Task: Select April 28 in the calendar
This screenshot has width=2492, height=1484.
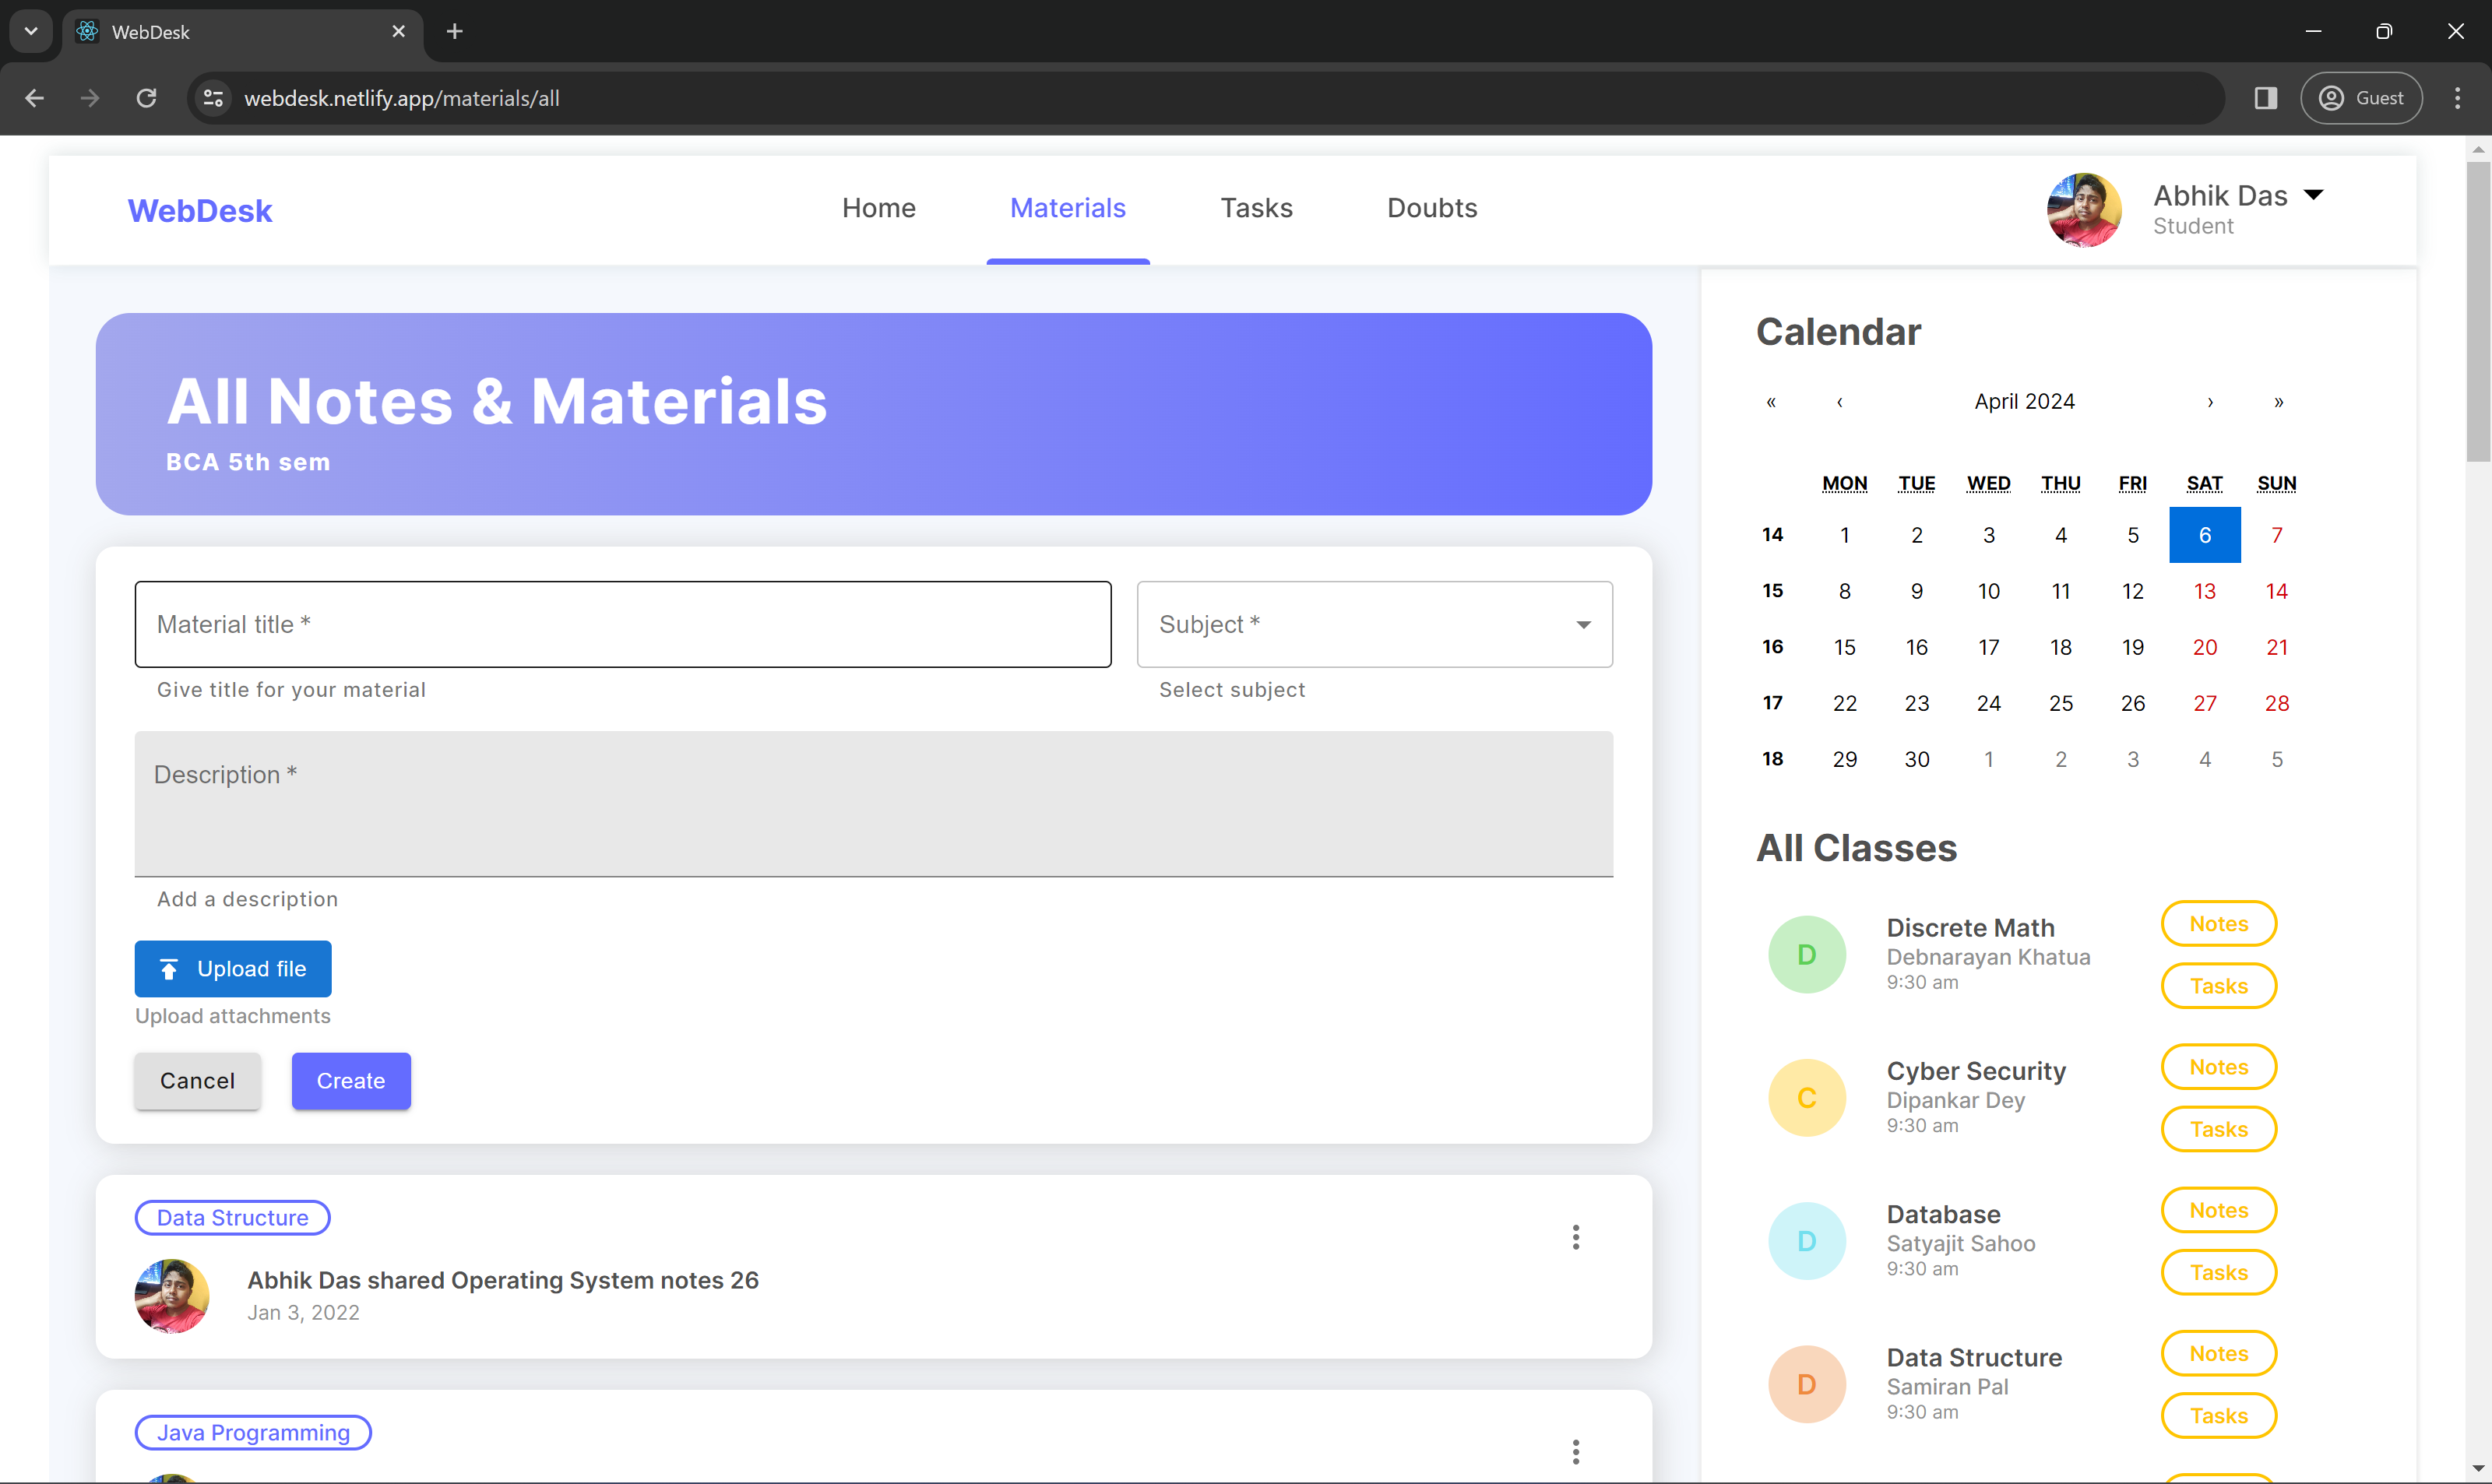Action: tap(2277, 703)
